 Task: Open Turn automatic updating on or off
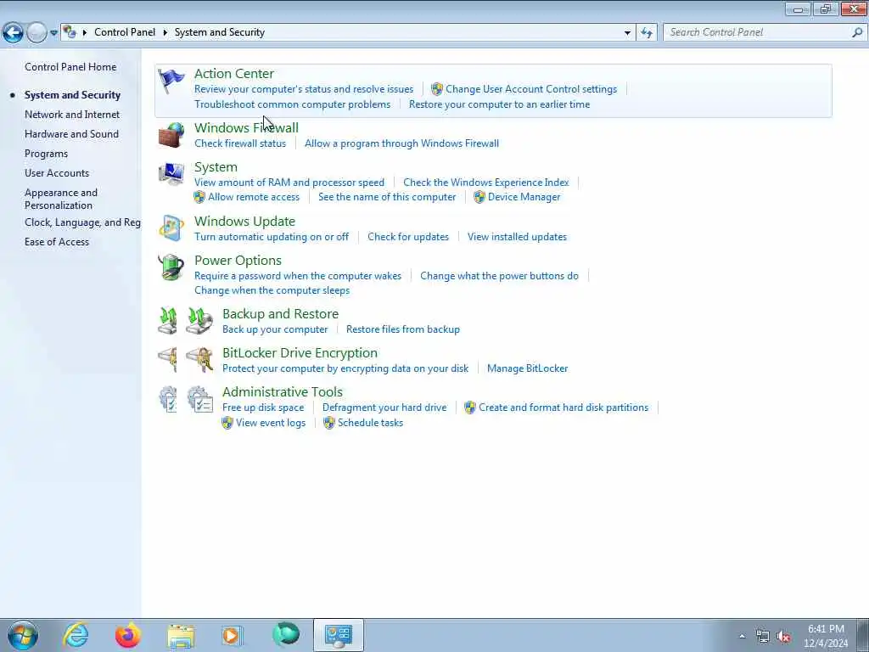[272, 237]
